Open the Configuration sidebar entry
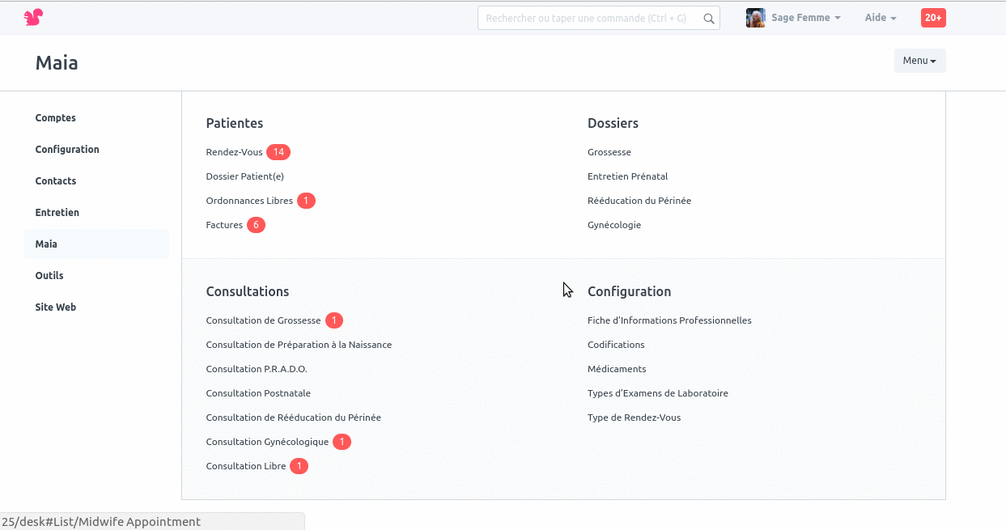Viewport: 1006px width, 530px height. coord(67,149)
